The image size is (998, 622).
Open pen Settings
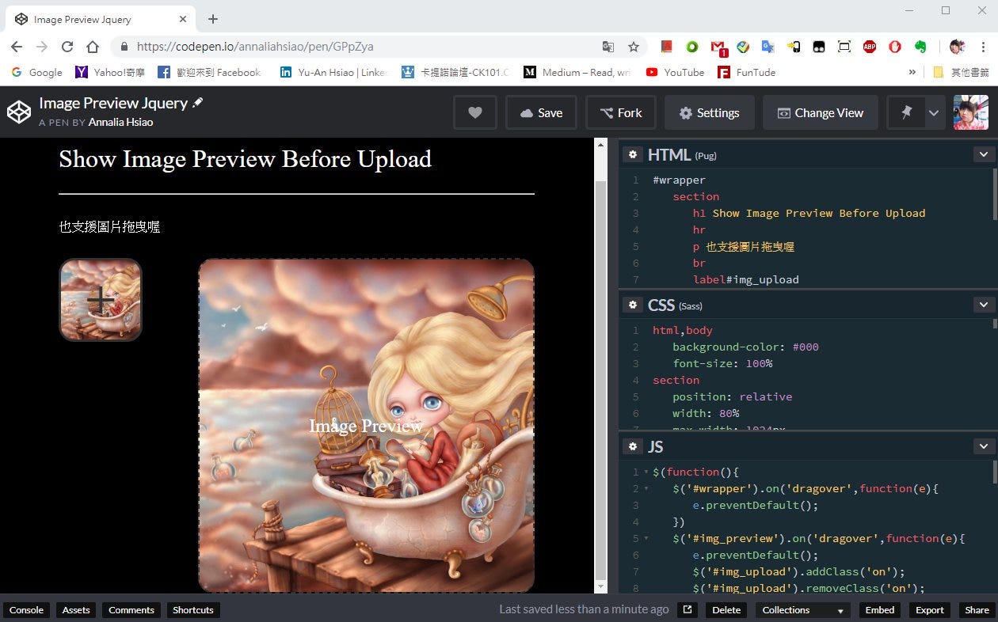(x=709, y=112)
